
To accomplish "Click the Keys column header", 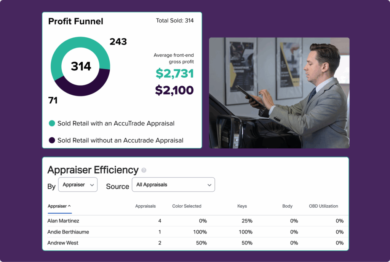I will pyautogui.click(x=242, y=206).
